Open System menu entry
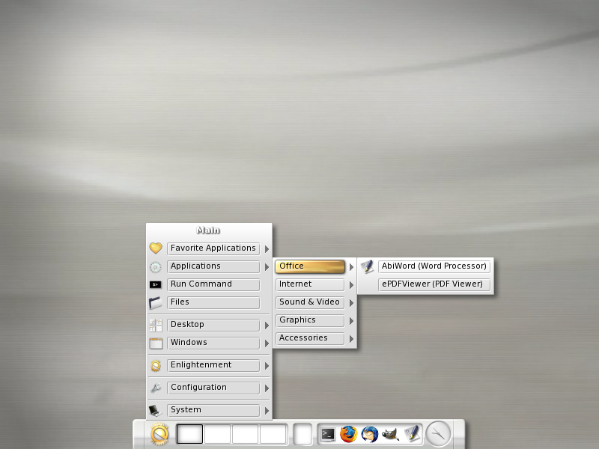Image resolution: width=599 pixels, height=449 pixels. click(213, 410)
